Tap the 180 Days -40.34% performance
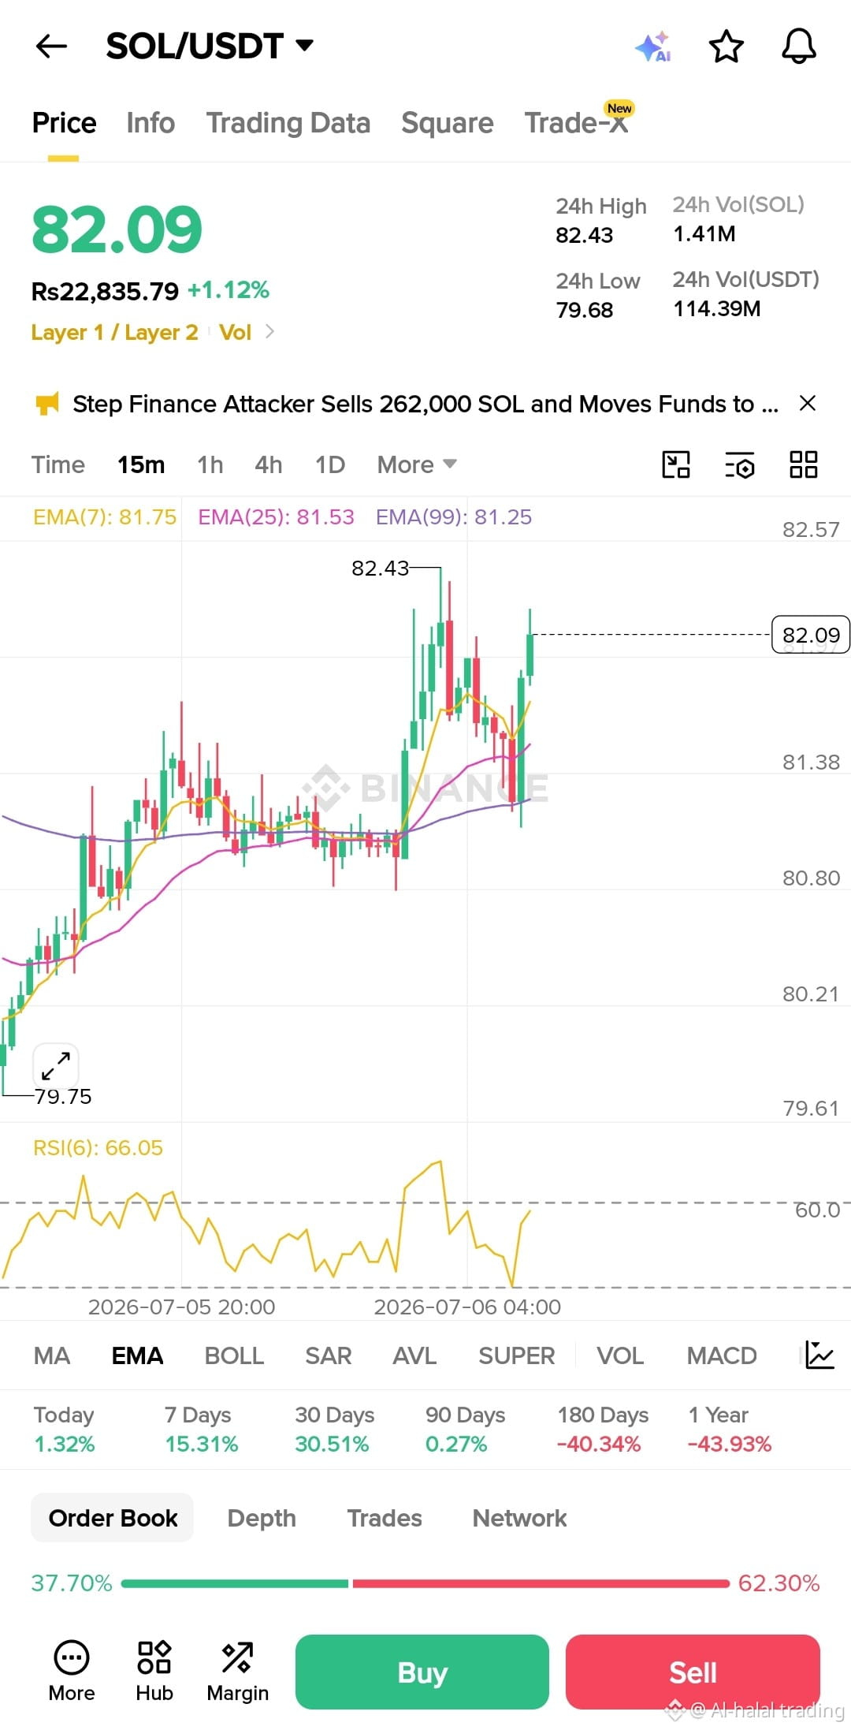Screen dimensions: 851x1730 [603, 1430]
